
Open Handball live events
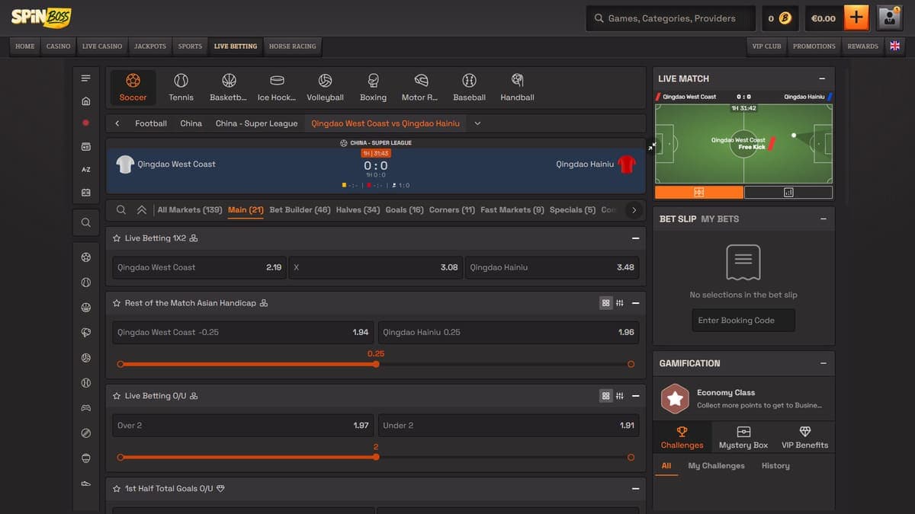(x=517, y=88)
